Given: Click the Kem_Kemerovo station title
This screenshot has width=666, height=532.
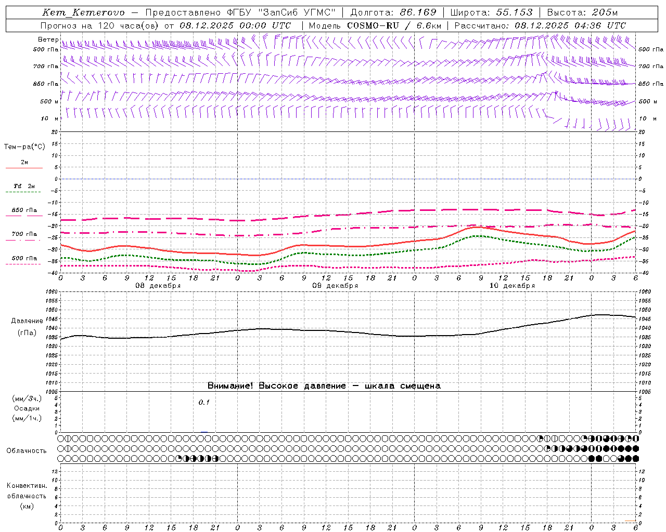Looking at the screenshot, I should [x=83, y=12].
